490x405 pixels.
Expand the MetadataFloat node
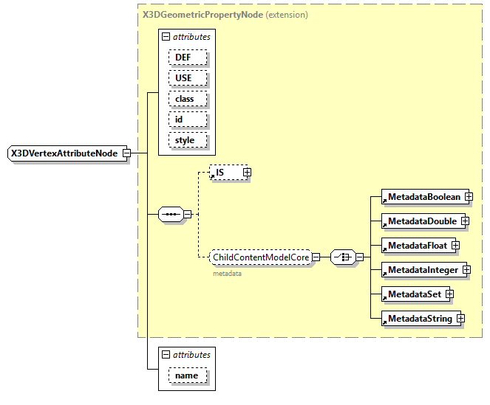point(455,245)
